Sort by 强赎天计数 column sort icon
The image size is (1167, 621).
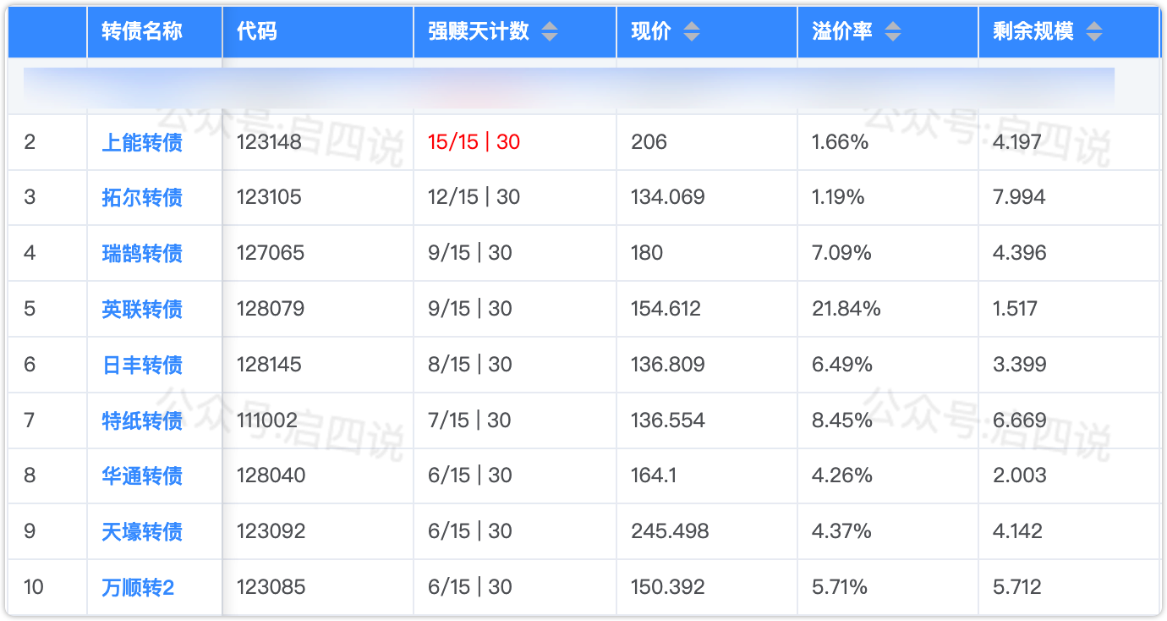pyautogui.click(x=550, y=32)
